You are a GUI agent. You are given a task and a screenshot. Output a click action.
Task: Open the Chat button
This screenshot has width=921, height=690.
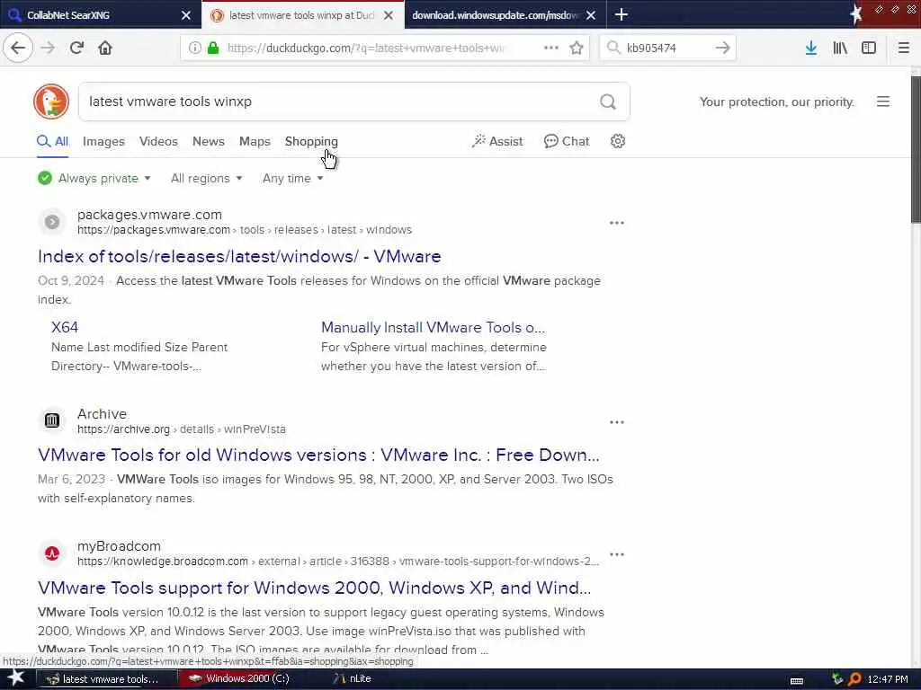567,141
